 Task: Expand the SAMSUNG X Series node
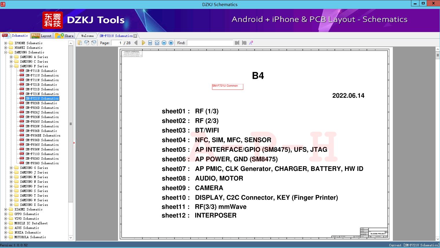click(11, 205)
